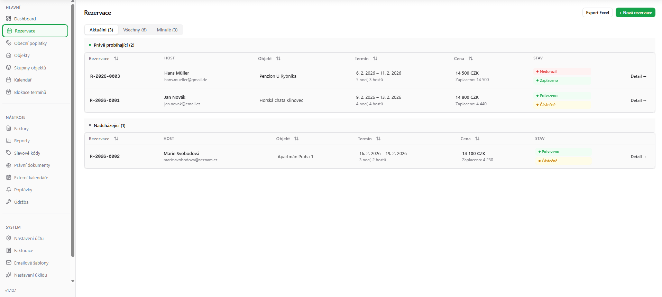The image size is (662, 297).
Task: Click the Údržba wrench icon
Action: pyautogui.click(x=9, y=202)
